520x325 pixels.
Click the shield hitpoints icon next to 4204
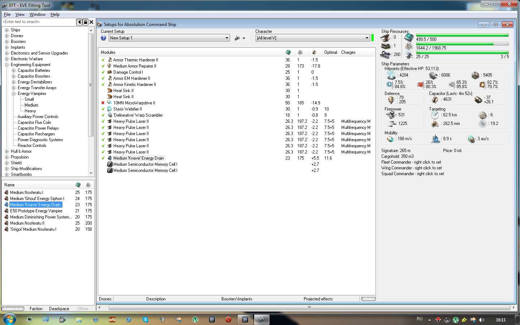pos(391,75)
